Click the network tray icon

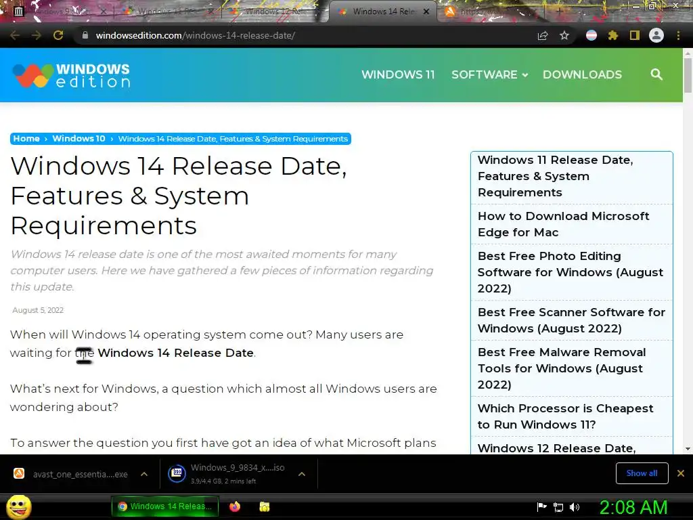pos(558,507)
